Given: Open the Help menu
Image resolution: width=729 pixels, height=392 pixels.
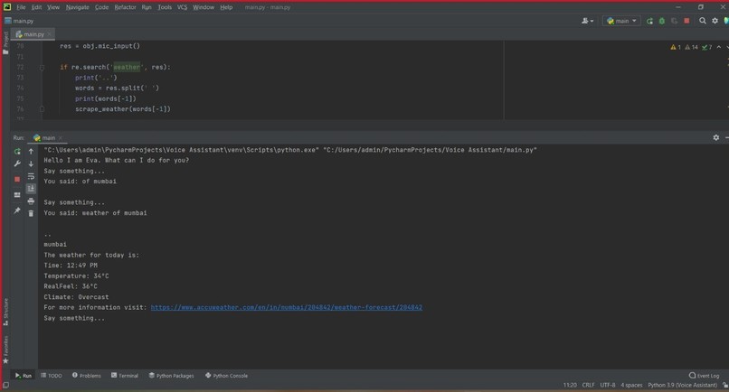Looking at the screenshot, I should click(226, 7).
